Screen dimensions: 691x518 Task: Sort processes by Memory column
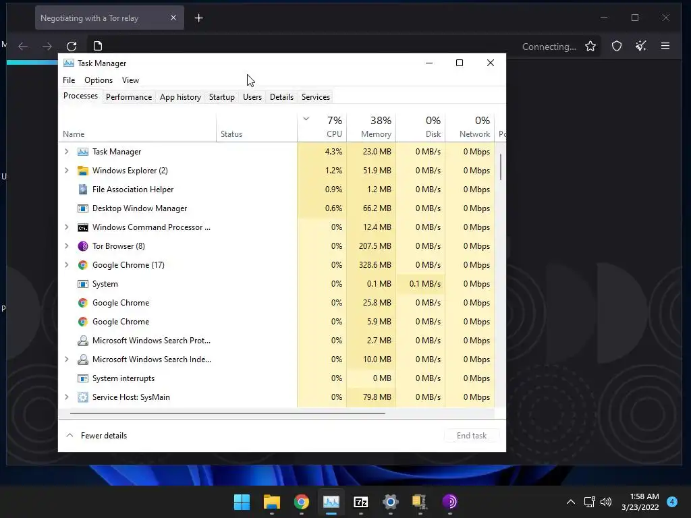click(x=372, y=127)
